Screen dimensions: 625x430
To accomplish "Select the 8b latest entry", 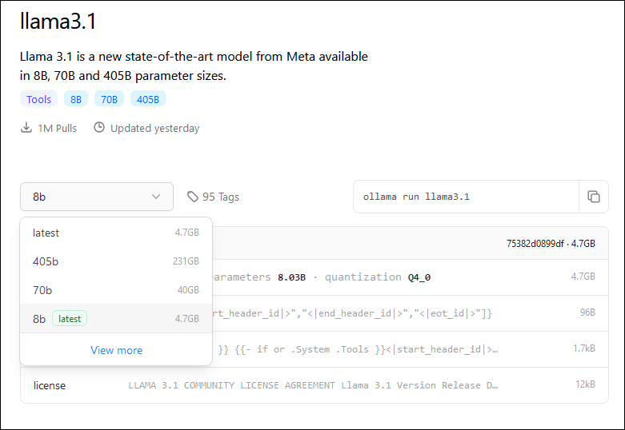I will [116, 319].
